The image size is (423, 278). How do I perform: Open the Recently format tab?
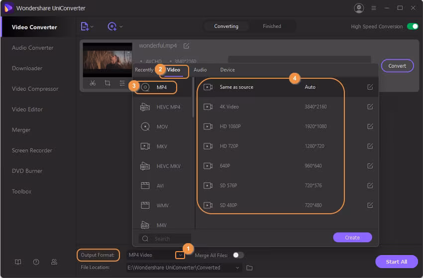pos(144,70)
